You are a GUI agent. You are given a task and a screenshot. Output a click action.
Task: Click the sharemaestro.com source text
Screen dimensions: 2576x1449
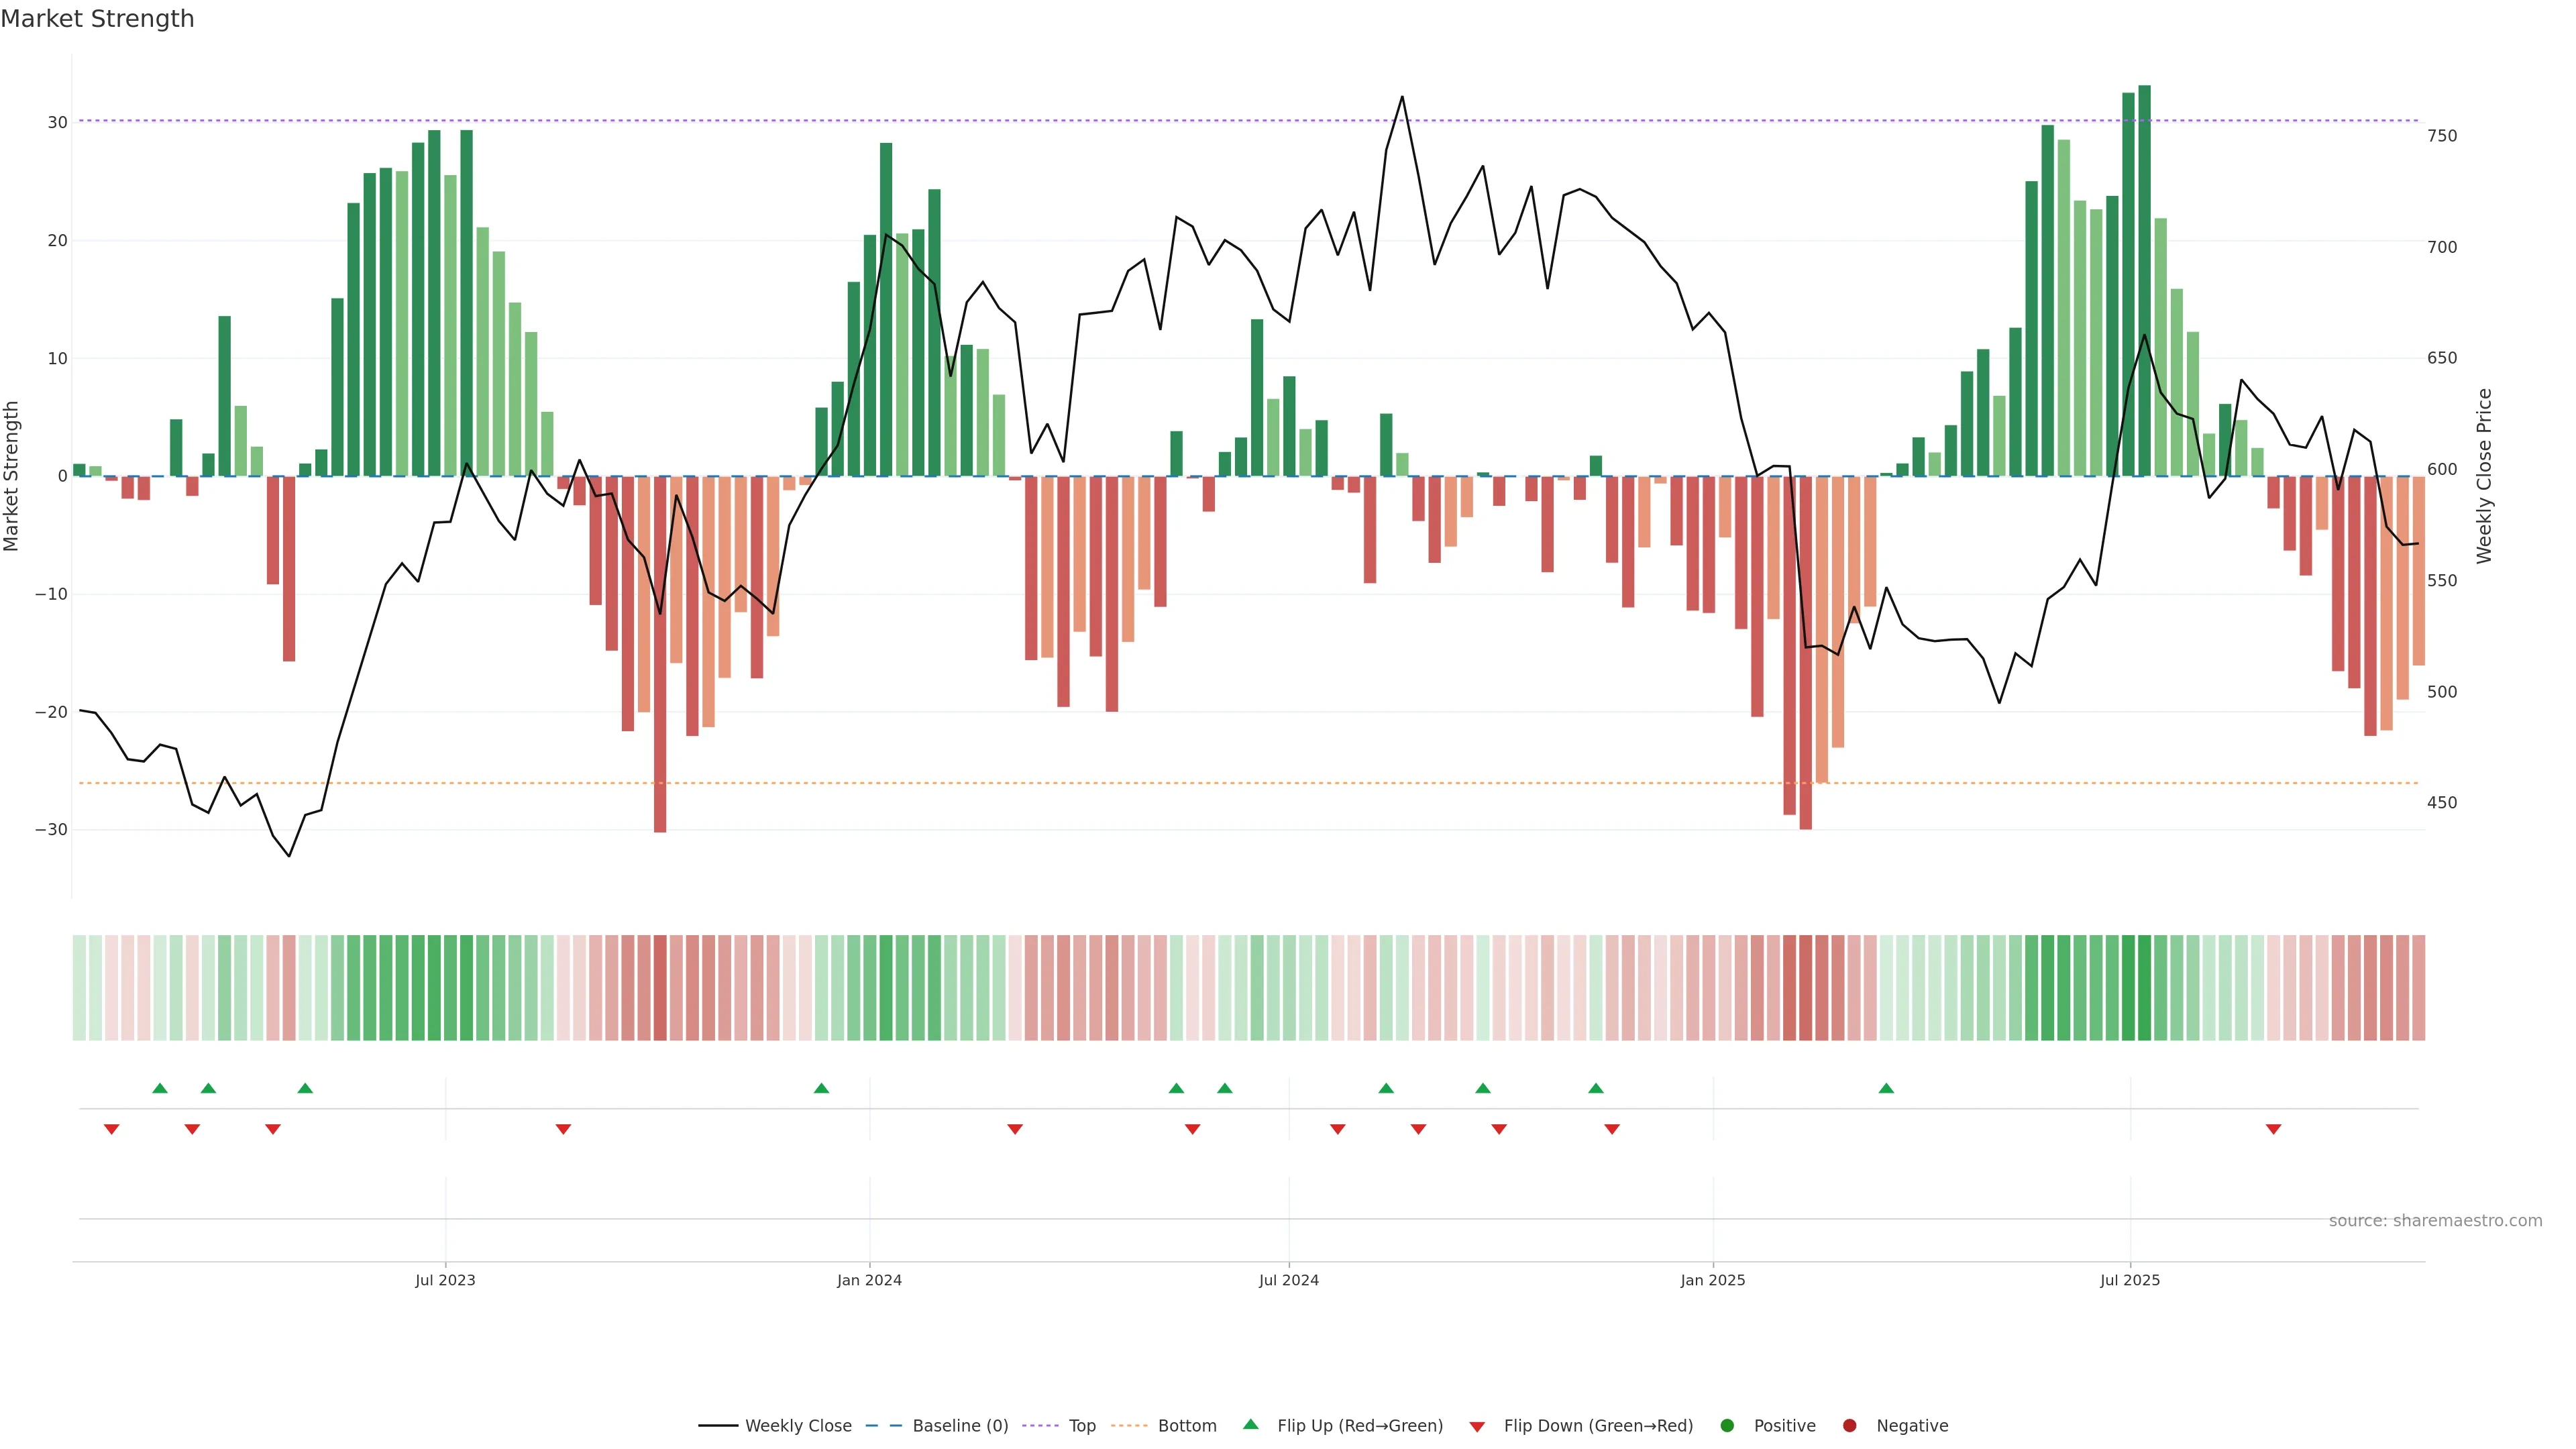pos(2435,1221)
